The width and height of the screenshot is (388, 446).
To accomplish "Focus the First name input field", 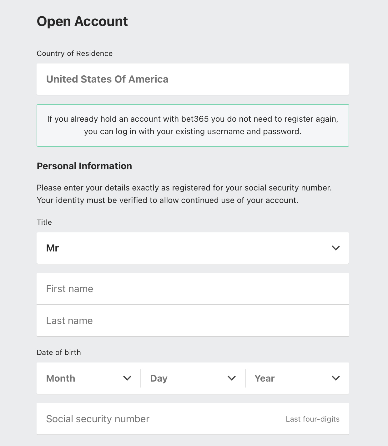I will [x=193, y=289].
